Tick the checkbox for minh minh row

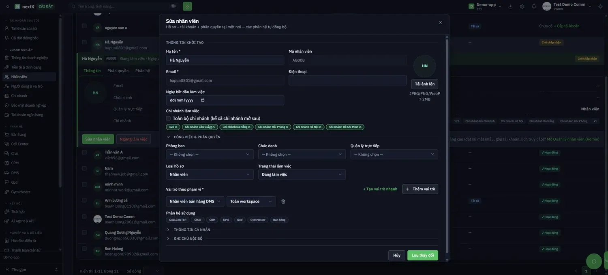tap(84, 185)
